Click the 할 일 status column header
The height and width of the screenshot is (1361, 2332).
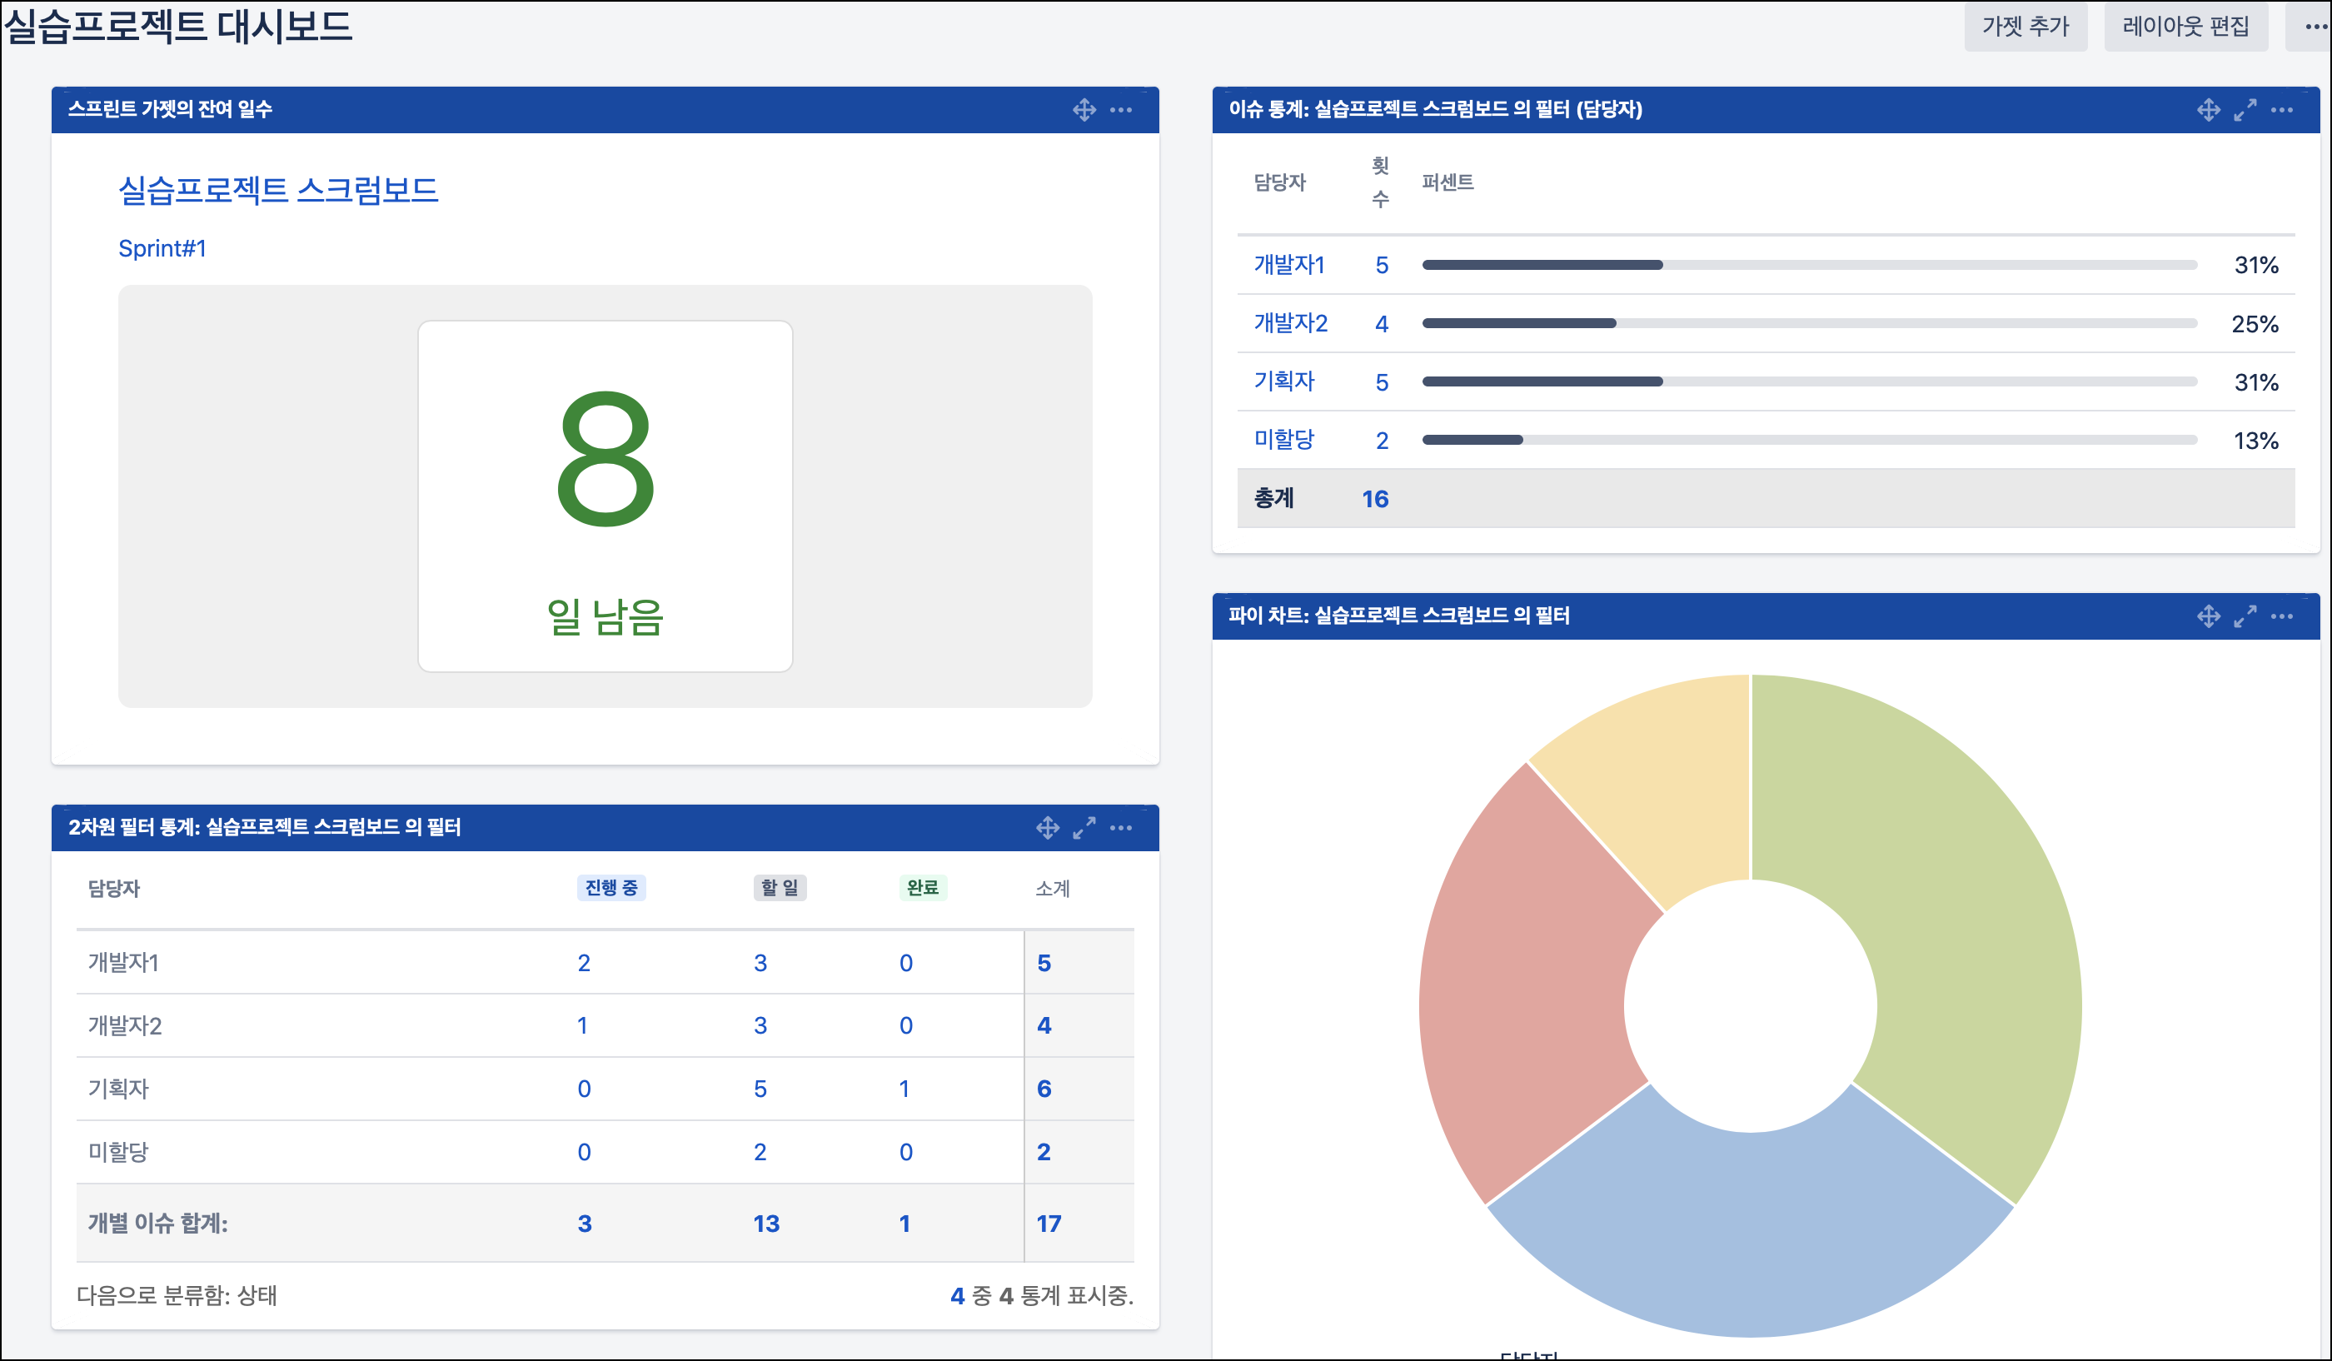click(780, 888)
